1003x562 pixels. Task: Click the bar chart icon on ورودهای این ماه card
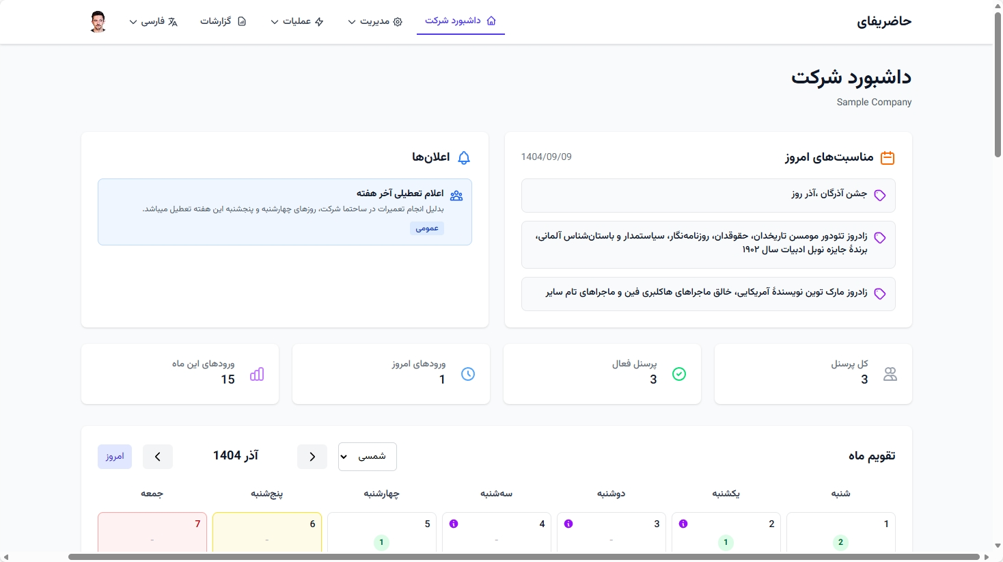click(256, 374)
